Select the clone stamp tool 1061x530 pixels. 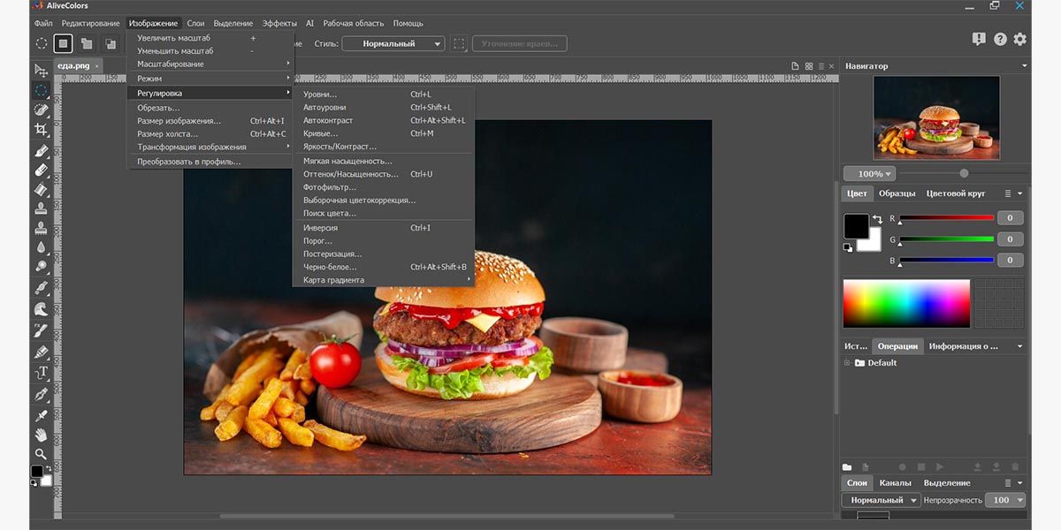pos(41,208)
